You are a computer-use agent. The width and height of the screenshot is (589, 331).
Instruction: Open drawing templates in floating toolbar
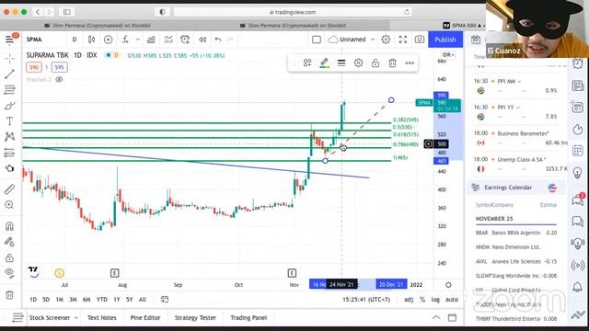tap(307, 63)
